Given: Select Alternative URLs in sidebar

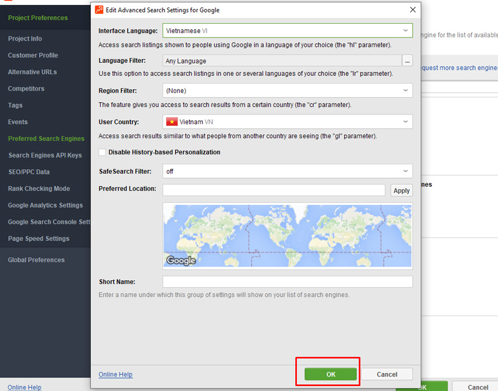Looking at the screenshot, I should click(32, 72).
